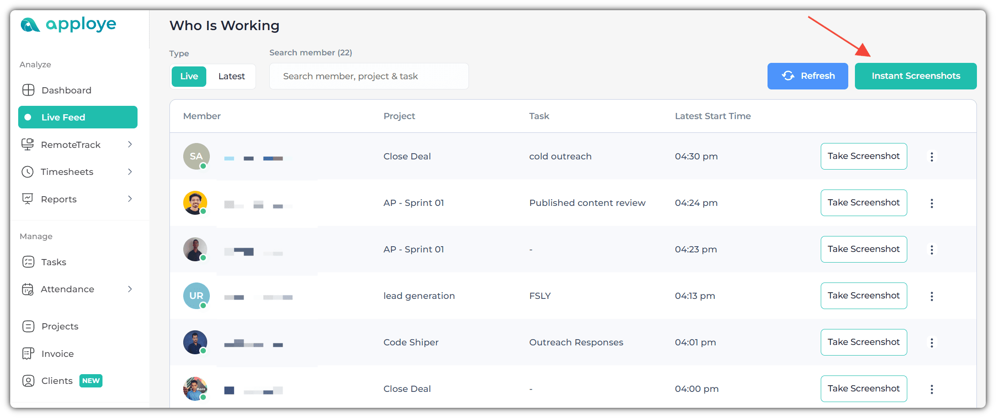Viewport: 996px width, 418px height.
Task: Switch type toggle to Live
Action: pyautogui.click(x=189, y=76)
